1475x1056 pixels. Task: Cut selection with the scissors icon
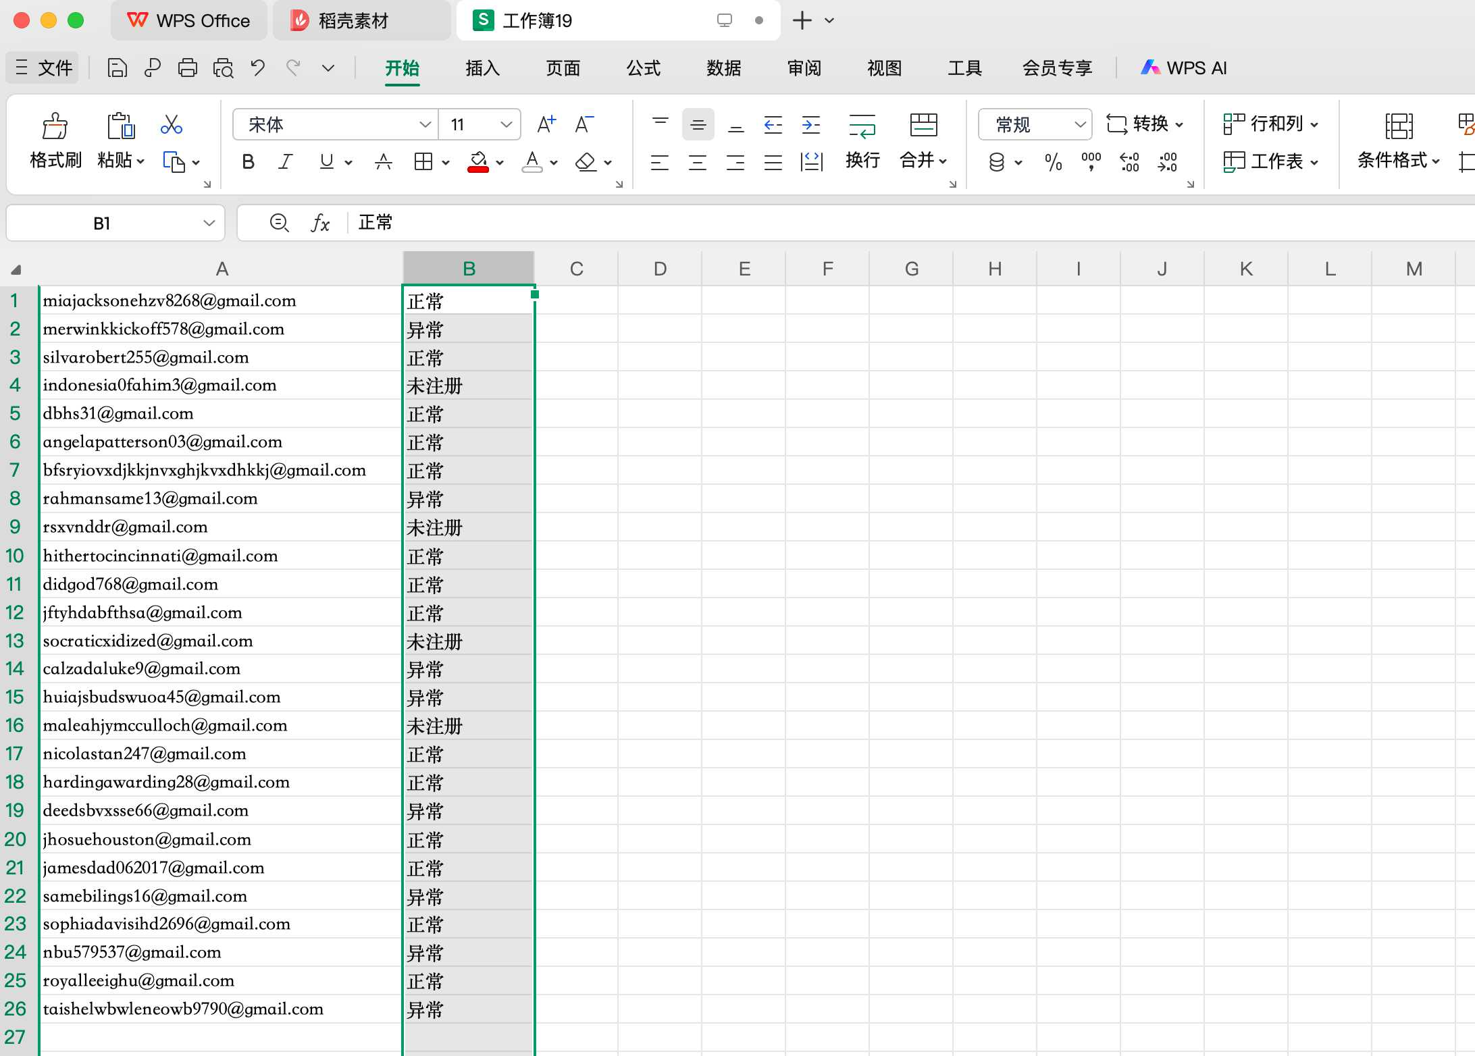[172, 124]
